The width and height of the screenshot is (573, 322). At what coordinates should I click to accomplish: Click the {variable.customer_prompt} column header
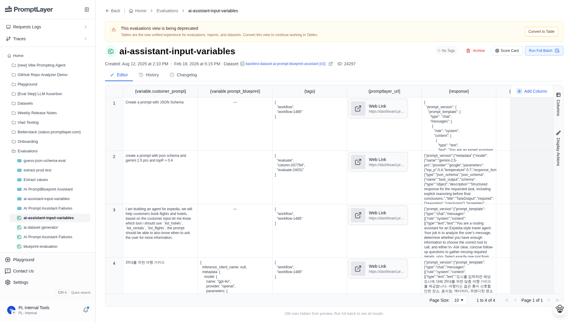[x=161, y=91]
